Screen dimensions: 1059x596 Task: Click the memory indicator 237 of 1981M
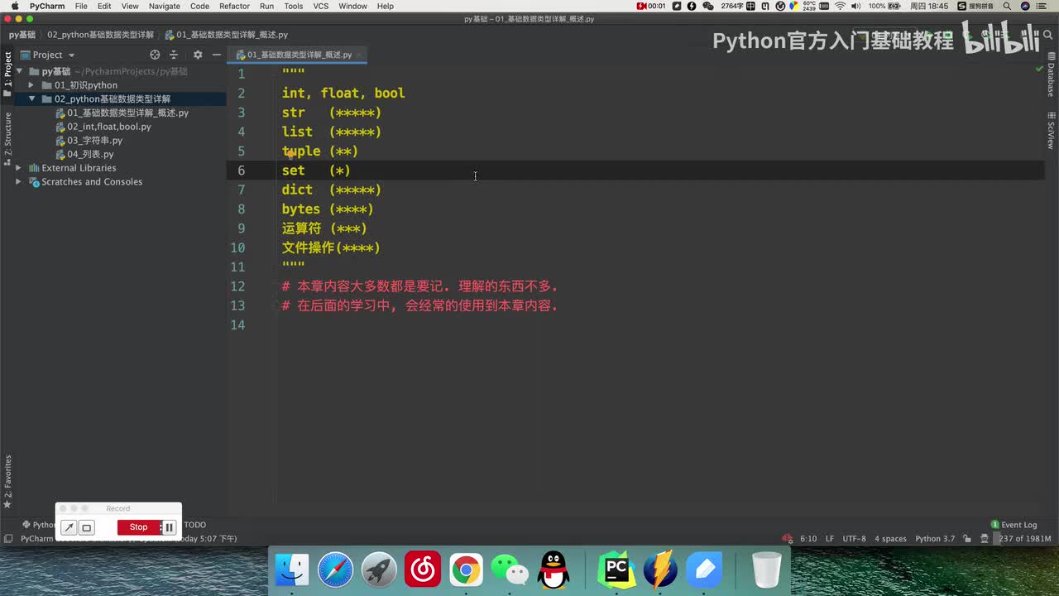pyautogui.click(x=1024, y=539)
